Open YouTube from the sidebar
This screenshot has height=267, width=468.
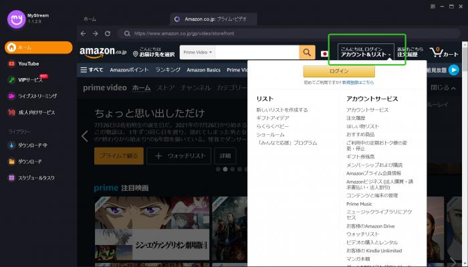28,64
